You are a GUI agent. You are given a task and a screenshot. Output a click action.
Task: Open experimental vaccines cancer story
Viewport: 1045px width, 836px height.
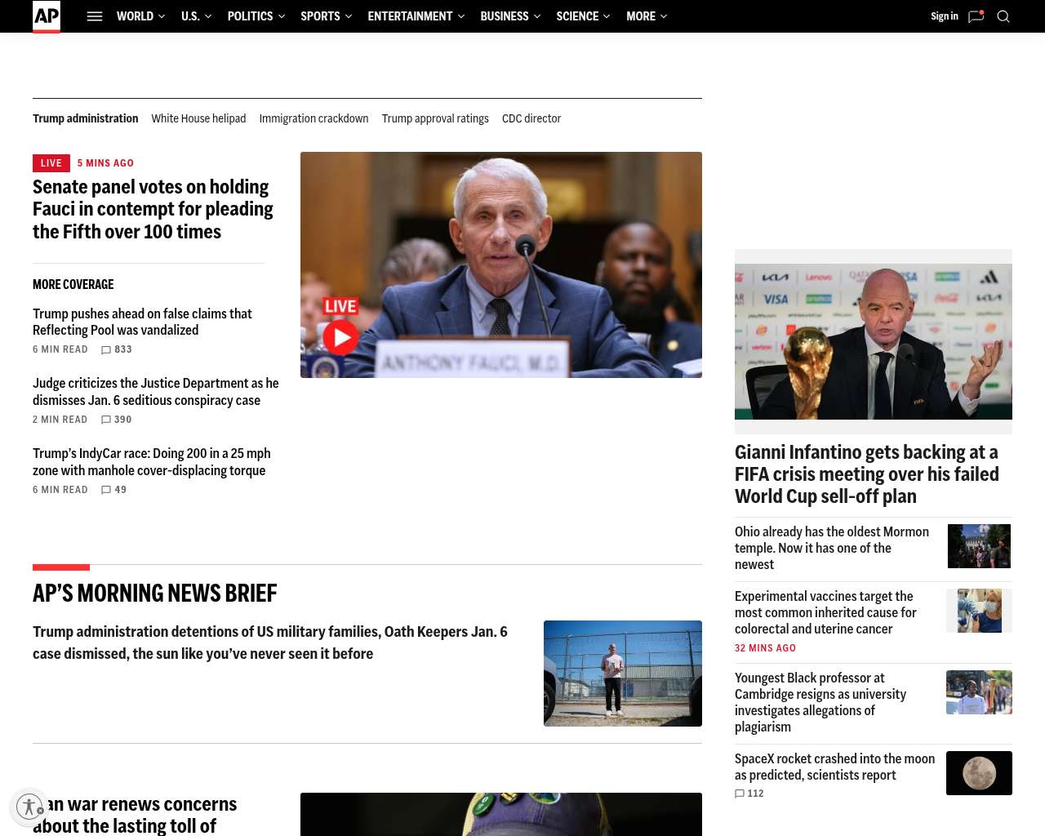(825, 612)
